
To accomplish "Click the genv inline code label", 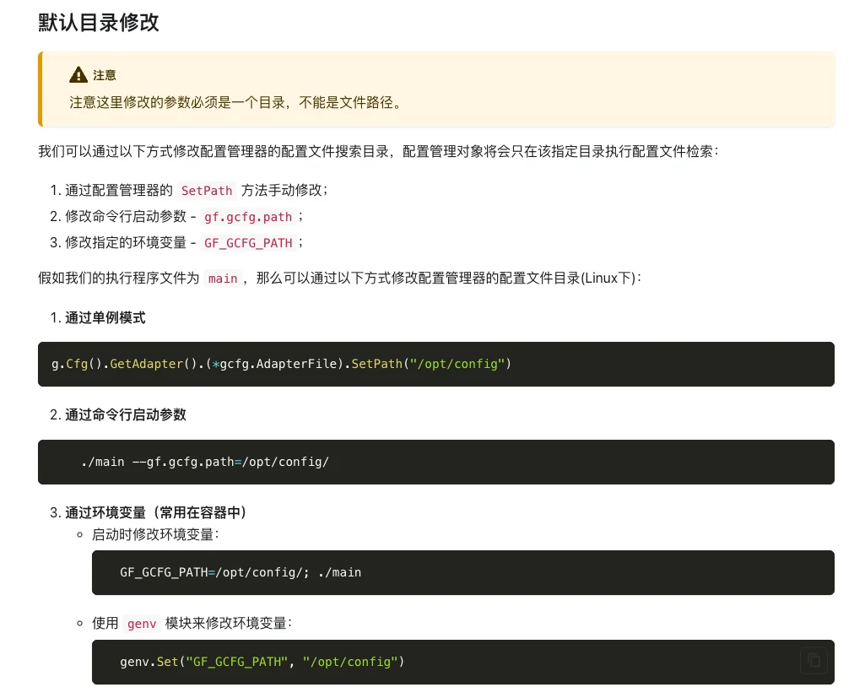I will point(142,624).
